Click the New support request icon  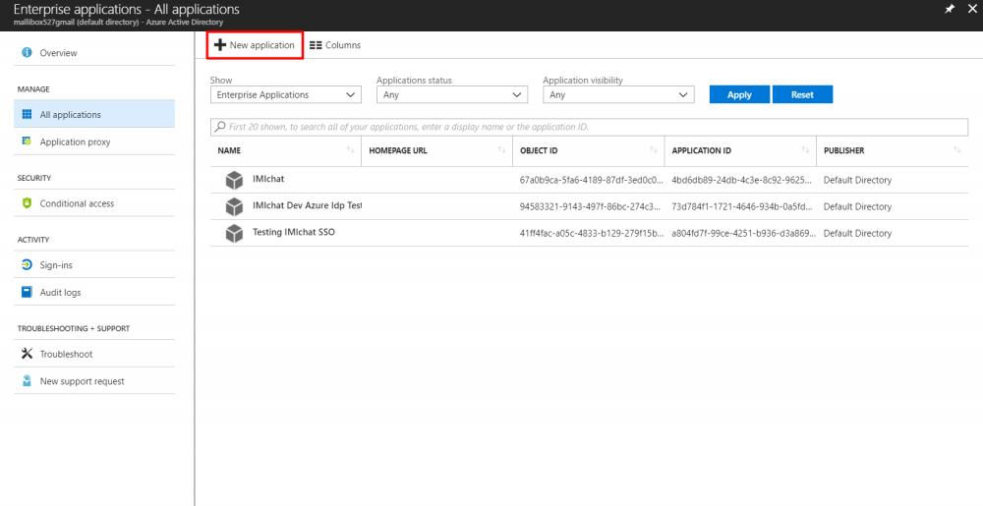pos(27,381)
